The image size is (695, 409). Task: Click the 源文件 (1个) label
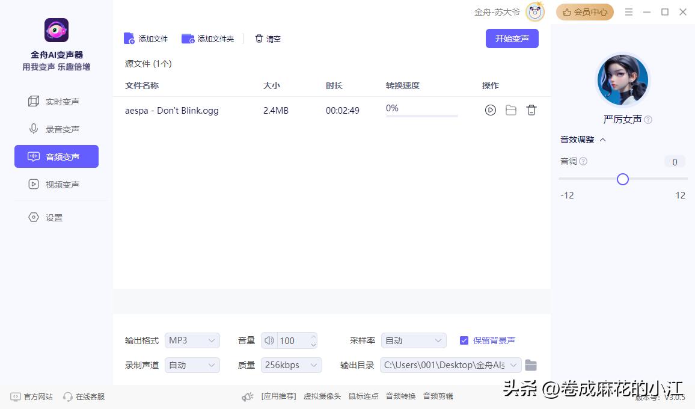[x=148, y=63]
